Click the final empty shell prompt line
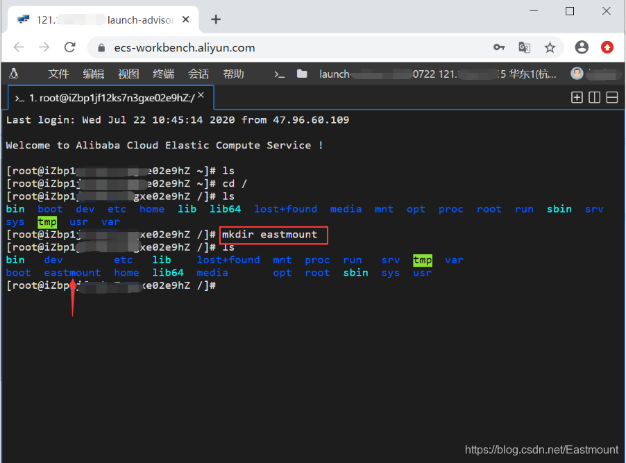Screen dimensions: 626x463 (x=111, y=285)
